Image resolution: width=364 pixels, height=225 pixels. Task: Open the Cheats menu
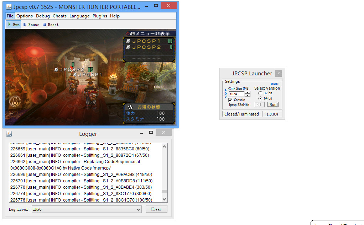coord(59,16)
